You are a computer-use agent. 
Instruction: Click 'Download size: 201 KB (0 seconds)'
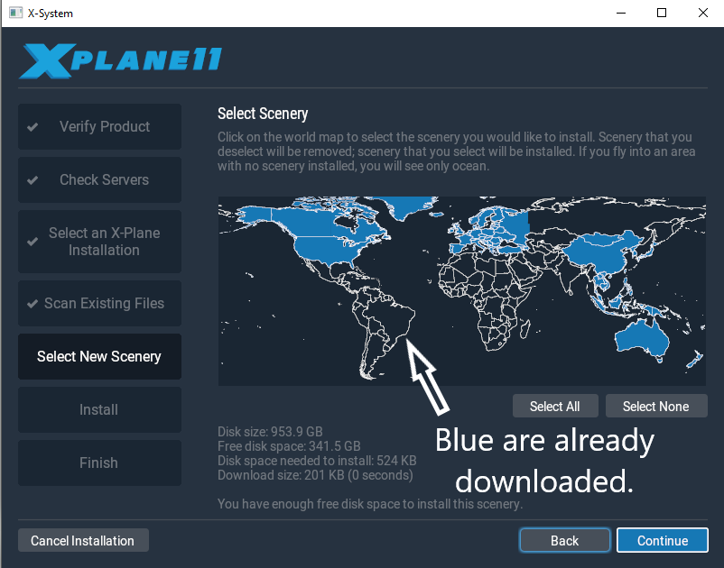point(315,475)
